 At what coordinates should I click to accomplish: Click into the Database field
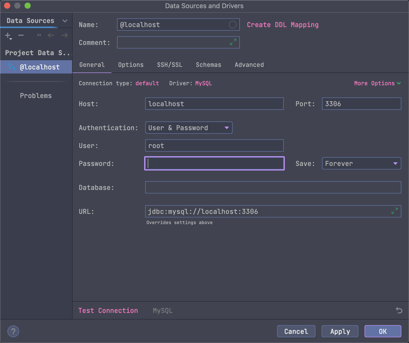[273, 187]
